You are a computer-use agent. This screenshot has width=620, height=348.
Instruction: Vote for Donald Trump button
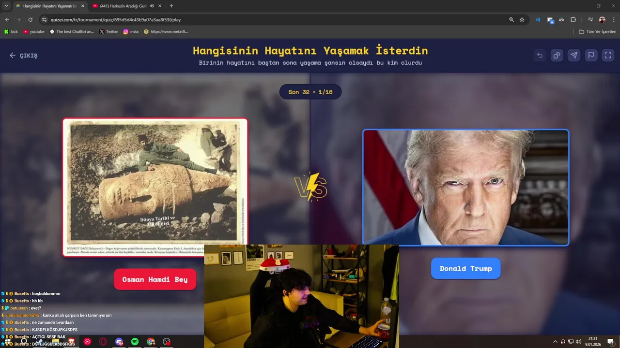(465, 268)
